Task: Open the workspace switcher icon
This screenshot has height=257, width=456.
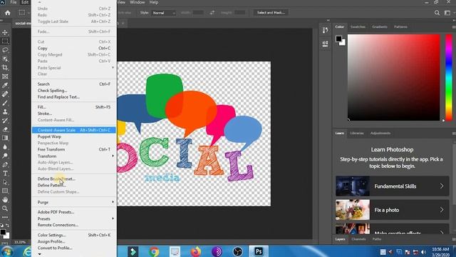Action: coord(447,13)
